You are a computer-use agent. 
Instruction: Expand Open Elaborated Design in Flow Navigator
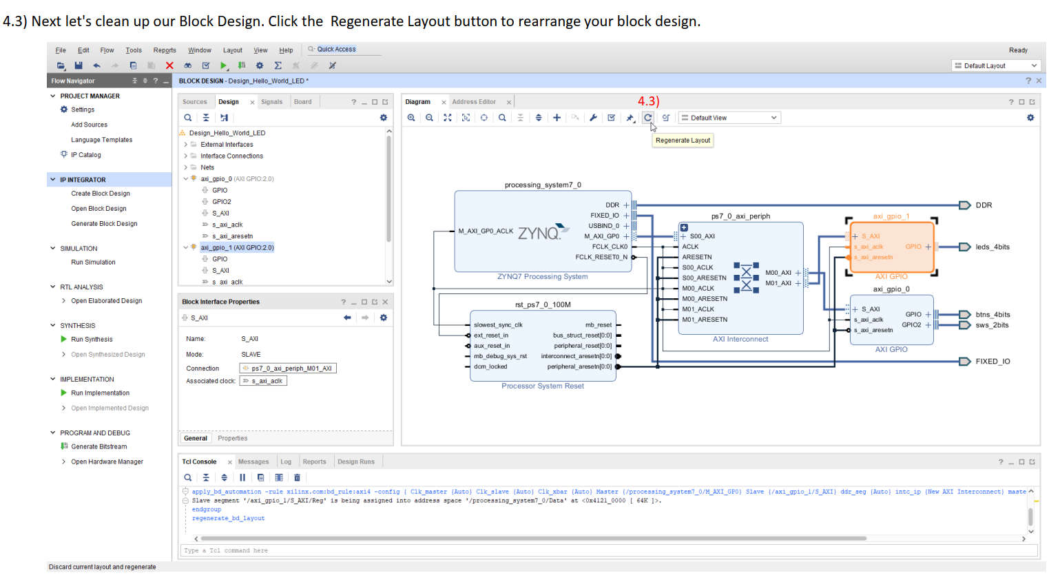pyautogui.click(x=64, y=300)
